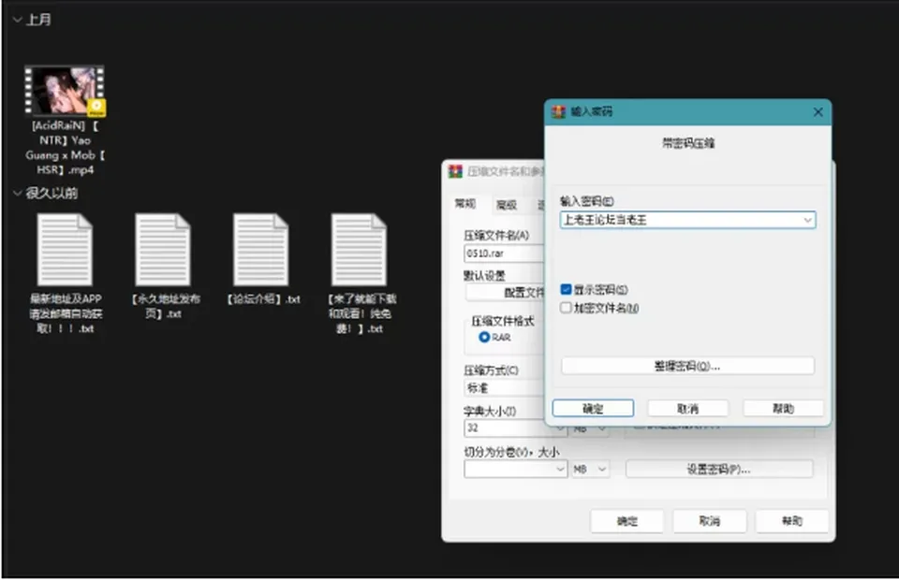899x580 pixels.
Task: Open the 整理密码 button
Action: [x=687, y=366]
